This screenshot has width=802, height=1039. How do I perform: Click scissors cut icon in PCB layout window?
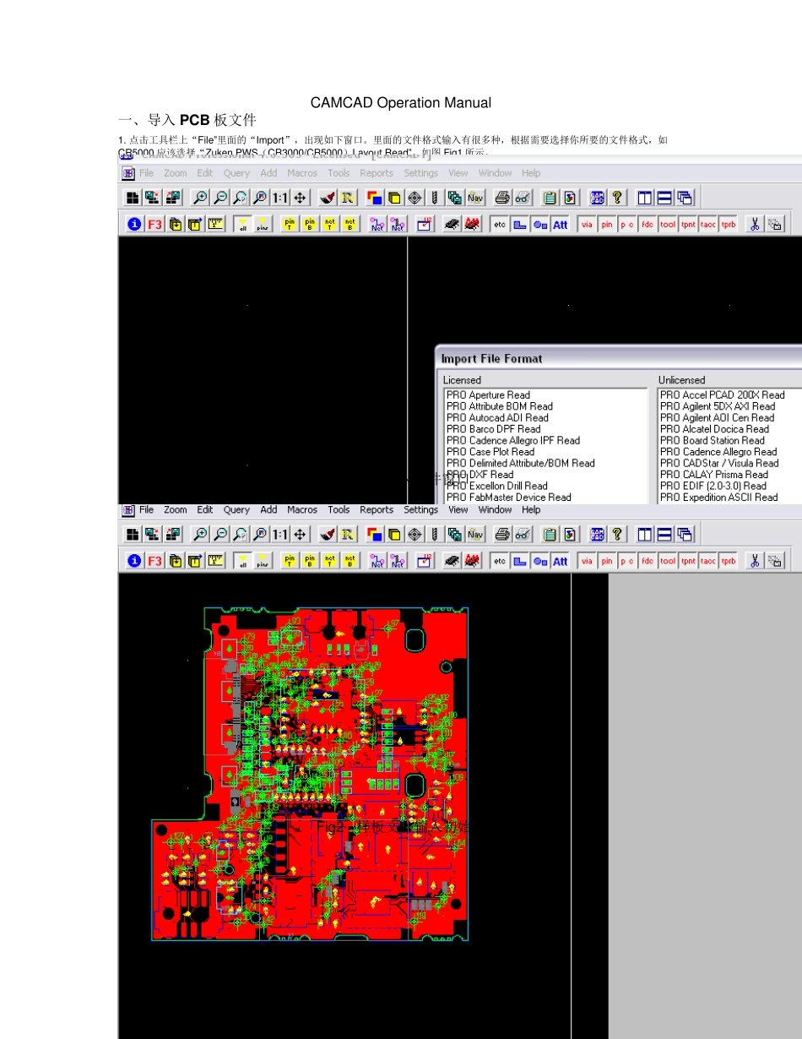[756, 561]
